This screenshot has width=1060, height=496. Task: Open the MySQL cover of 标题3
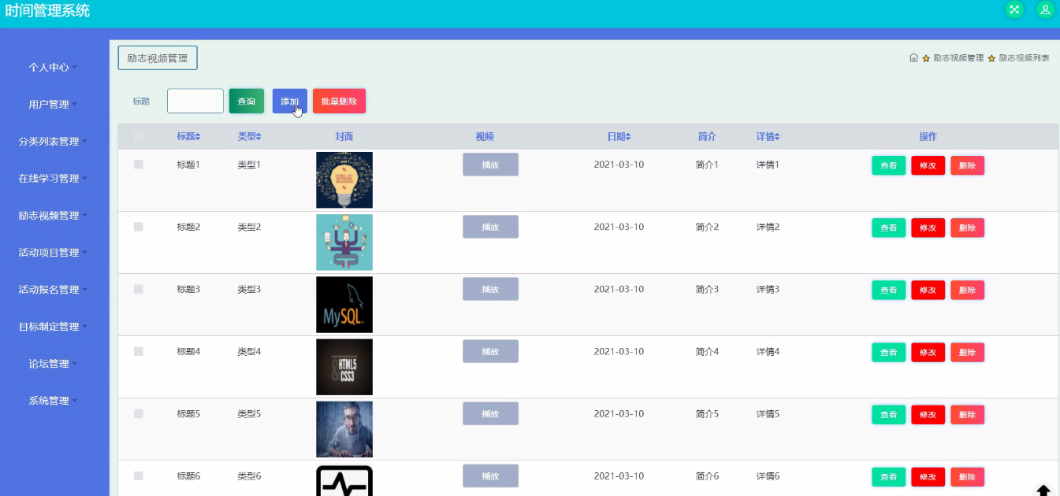[344, 305]
